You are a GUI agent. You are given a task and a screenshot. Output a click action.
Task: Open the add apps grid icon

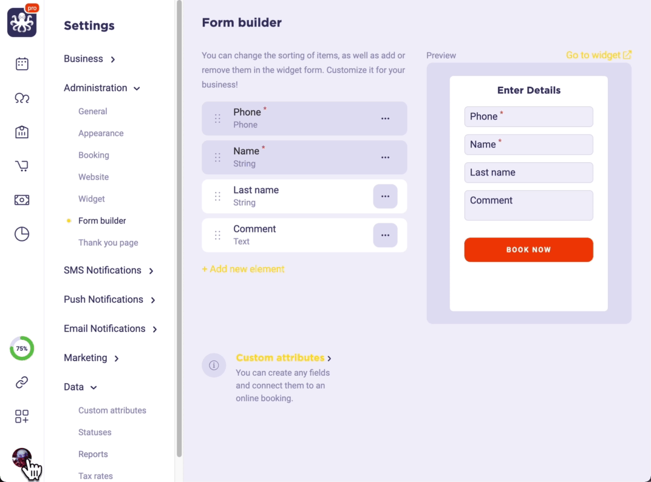coord(22,416)
